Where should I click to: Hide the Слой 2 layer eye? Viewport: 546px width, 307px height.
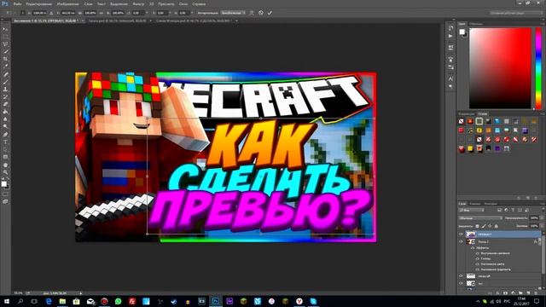(x=461, y=241)
